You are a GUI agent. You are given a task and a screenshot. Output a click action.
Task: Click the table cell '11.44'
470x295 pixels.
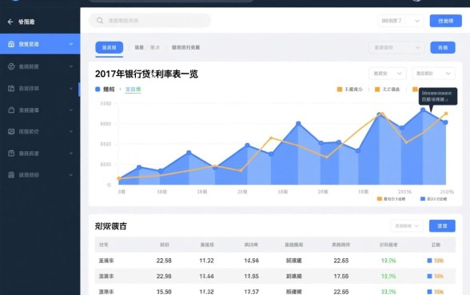tap(206, 276)
